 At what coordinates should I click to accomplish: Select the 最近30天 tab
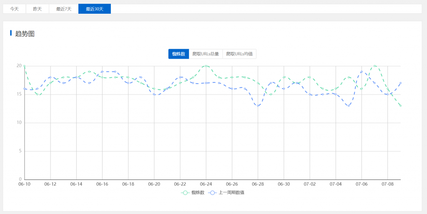pyautogui.click(x=95, y=9)
